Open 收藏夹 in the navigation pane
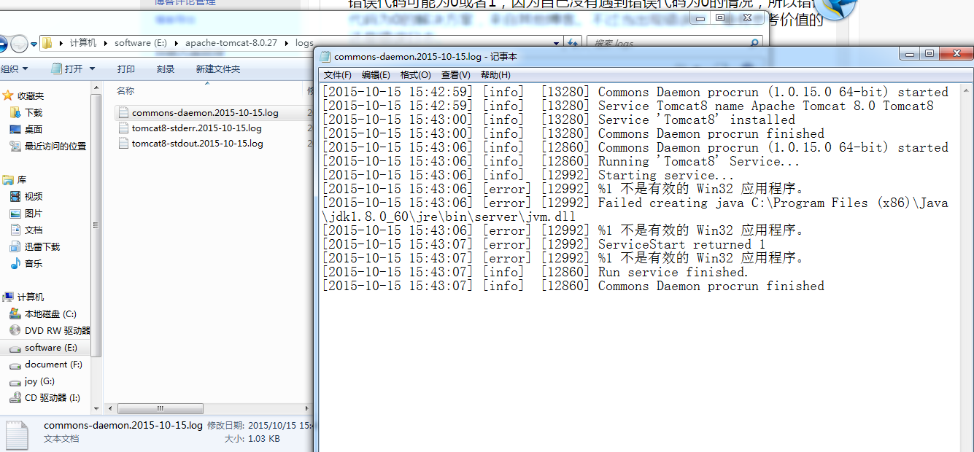This screenshot has width=974, height=452. coord(31,96)
